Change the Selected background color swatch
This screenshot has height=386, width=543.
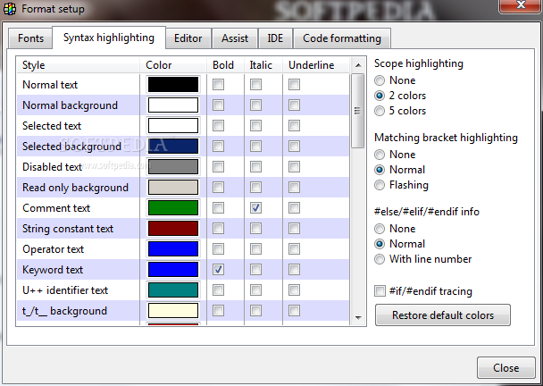(x=173, y=147)
